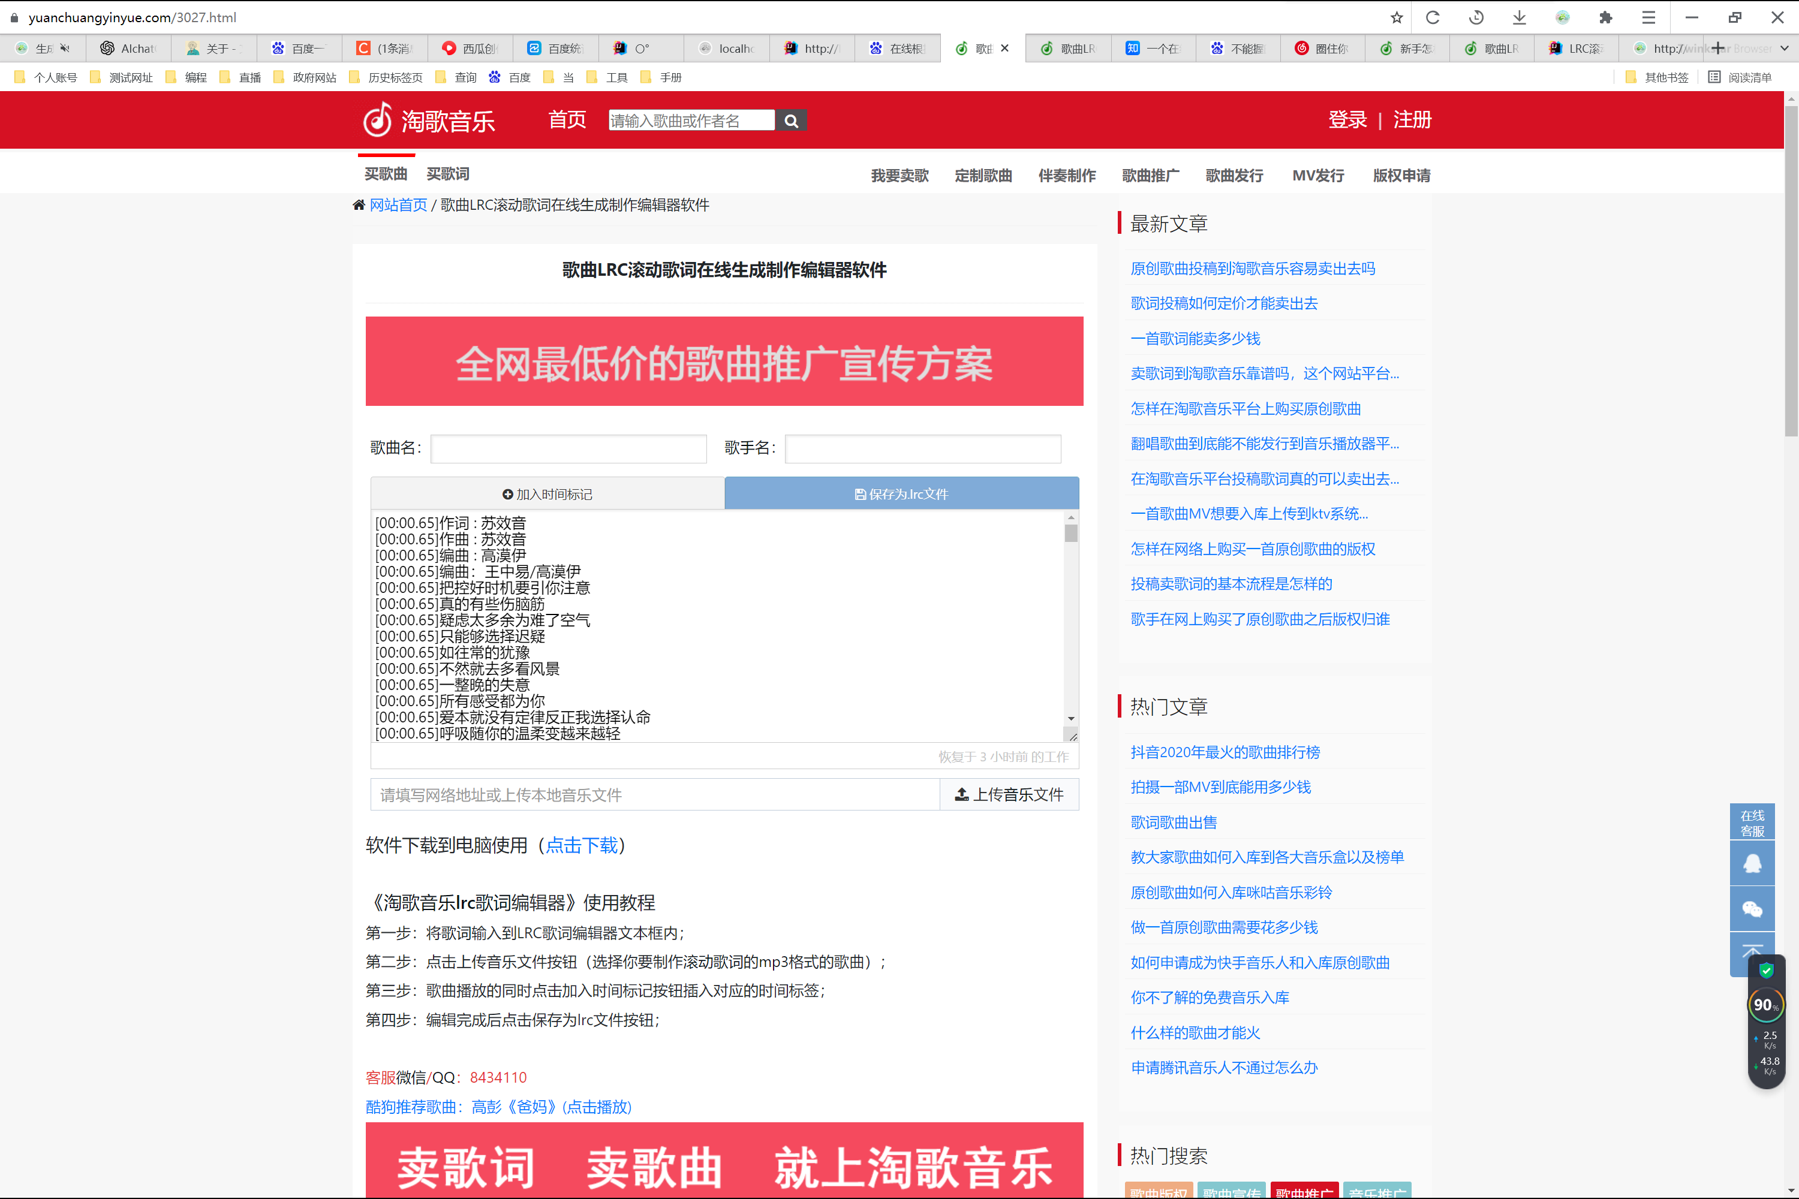Click the 加入时间标记 button
The width and height of the screenshot is (1799, 1199).
point(547,494)
